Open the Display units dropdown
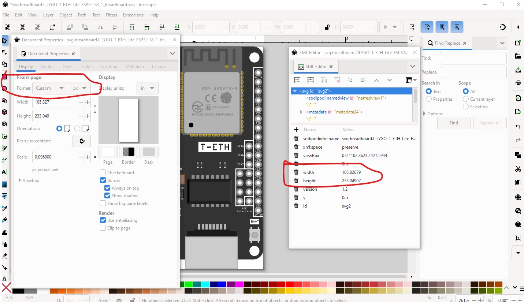524x302 pixels. coord(148,88)
